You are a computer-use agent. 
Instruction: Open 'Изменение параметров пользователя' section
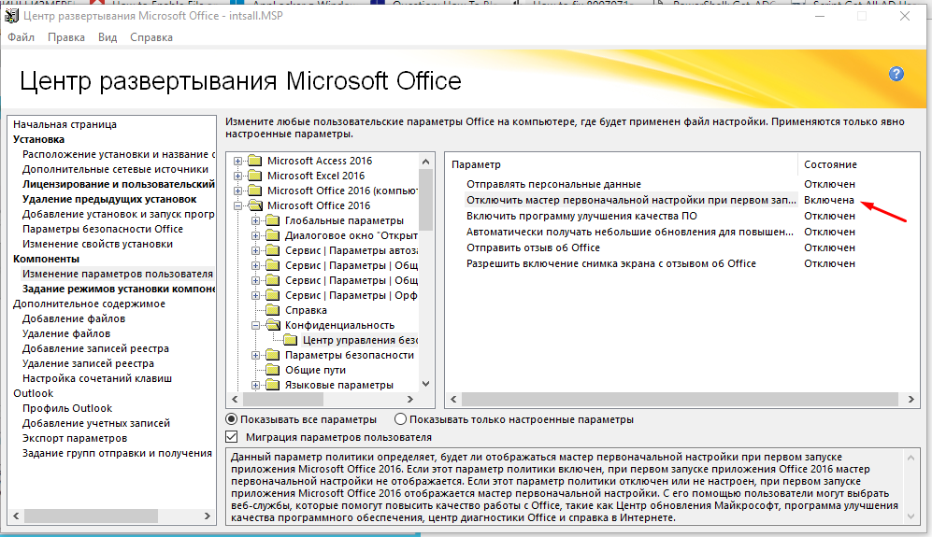[x=118, y=274]
